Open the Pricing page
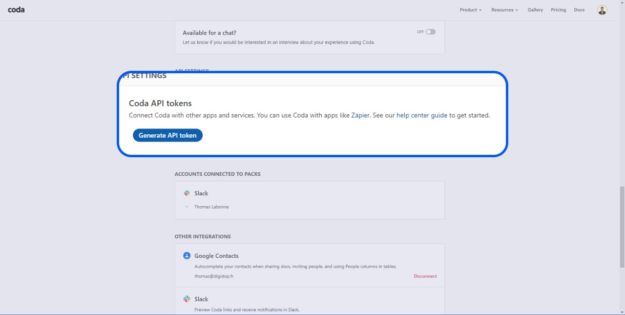625x315 pixels. pyautogui.click(x=558, y=10)
